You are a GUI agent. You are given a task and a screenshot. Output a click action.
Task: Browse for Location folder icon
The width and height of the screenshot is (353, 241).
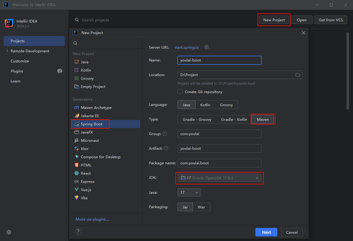(x=297, y=75)
